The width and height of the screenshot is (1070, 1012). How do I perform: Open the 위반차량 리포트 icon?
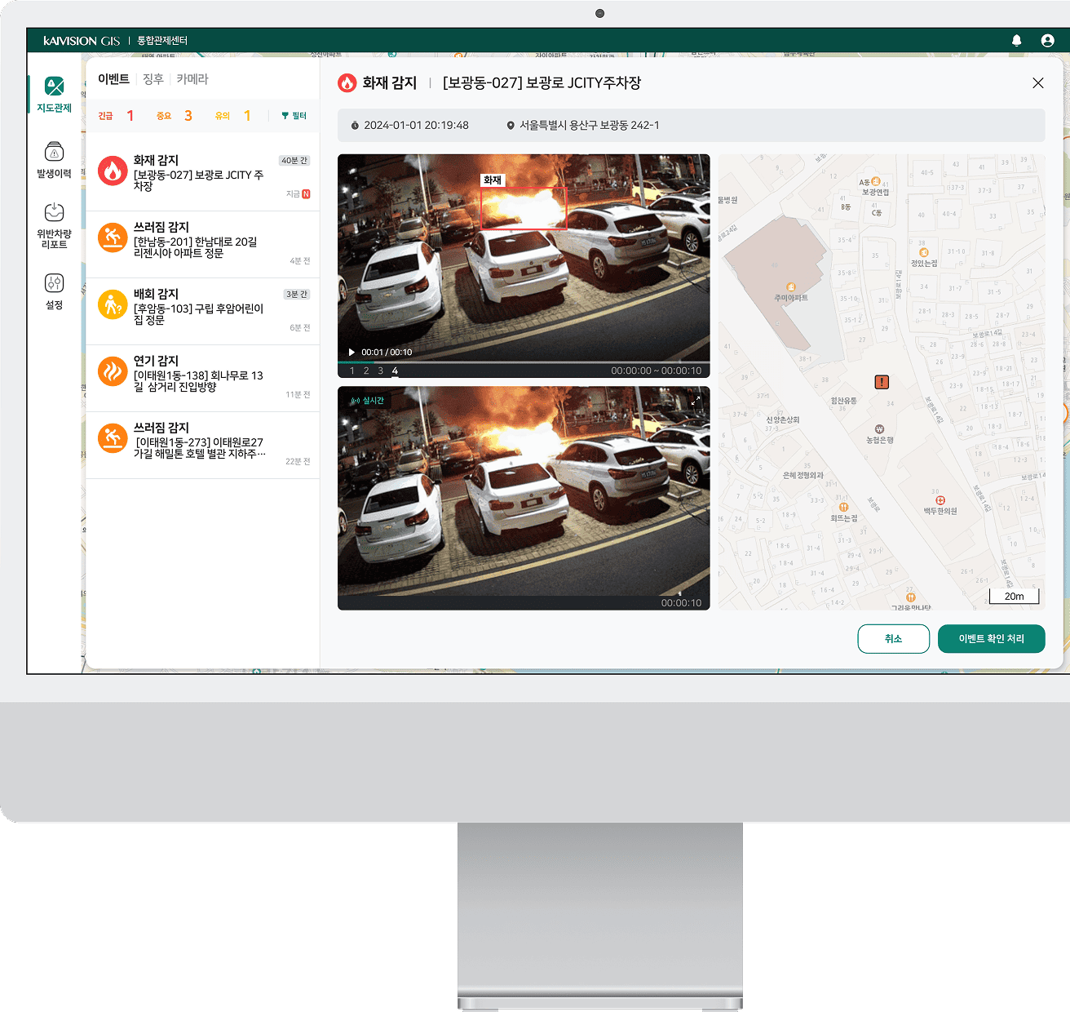pos(54,212)
